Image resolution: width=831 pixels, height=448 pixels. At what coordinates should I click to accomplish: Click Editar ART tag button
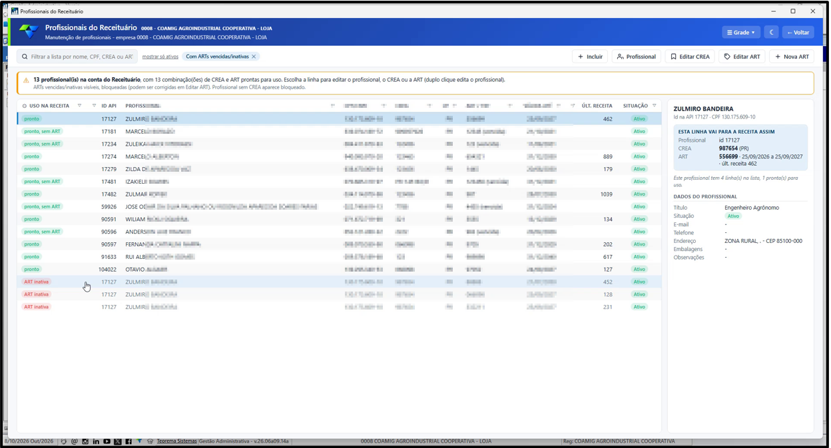point(742,57)
